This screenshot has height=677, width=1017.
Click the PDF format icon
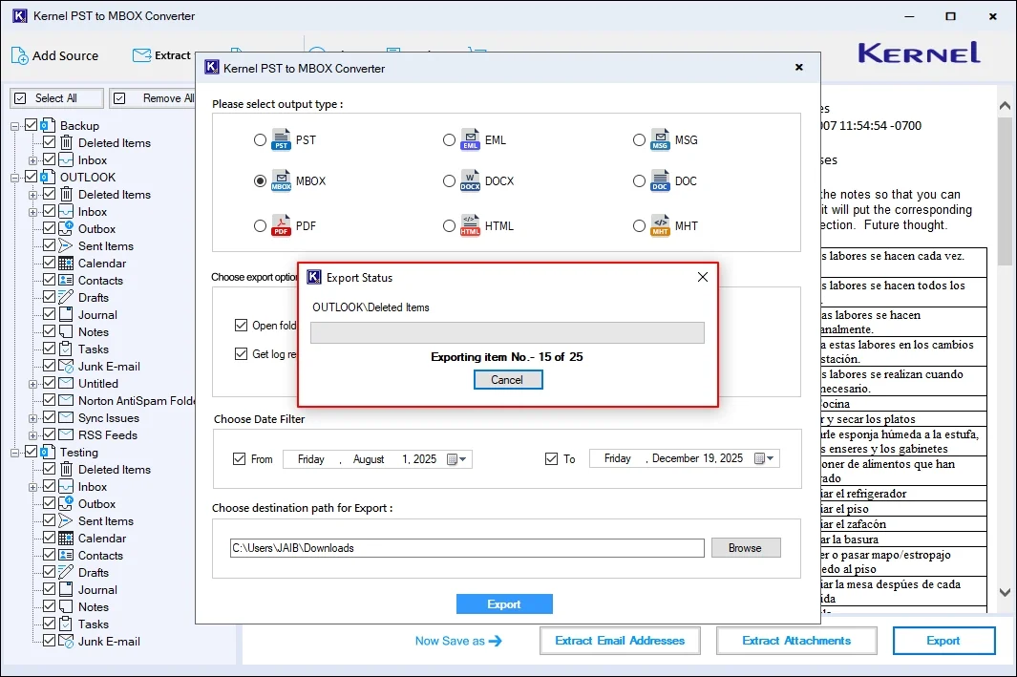click(281, 225)
